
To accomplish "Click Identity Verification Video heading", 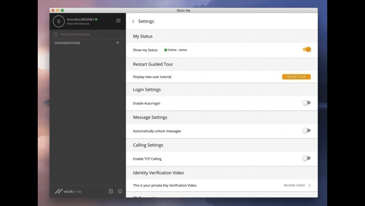I will point(158,173).
